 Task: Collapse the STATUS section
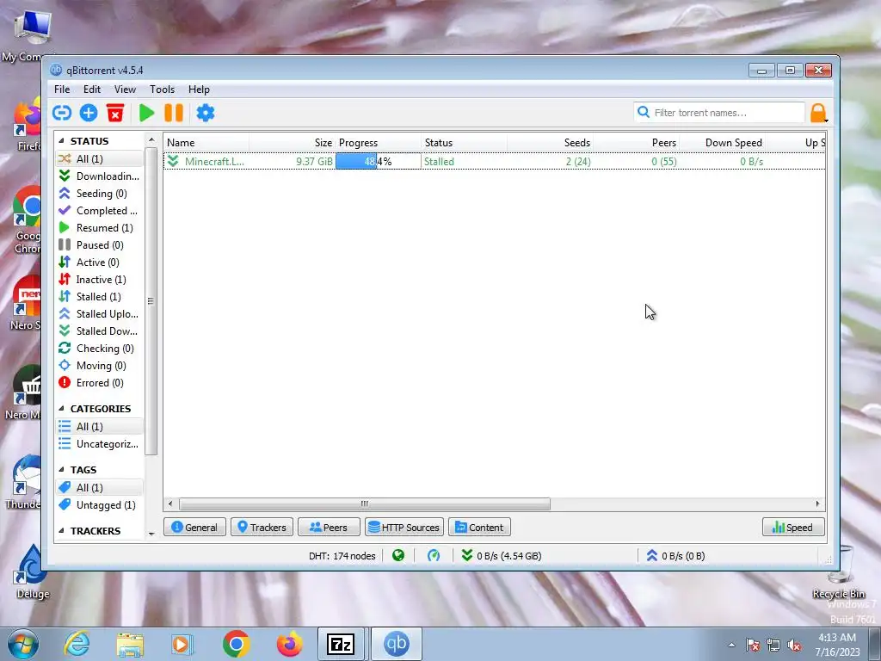pyautogui.click(x=61, y=141)
